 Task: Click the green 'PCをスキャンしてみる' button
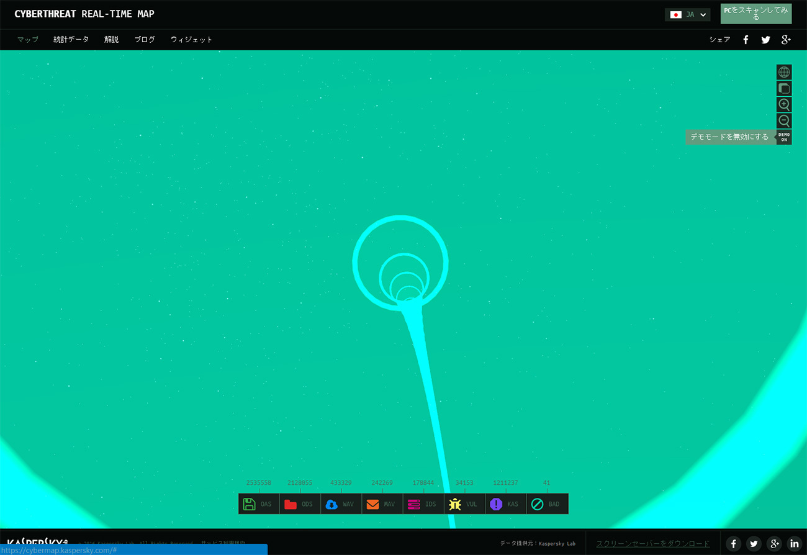tap(755, 14)
